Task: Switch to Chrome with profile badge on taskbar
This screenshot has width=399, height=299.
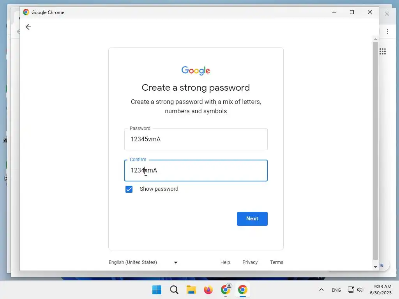Action: coord(226,289)
